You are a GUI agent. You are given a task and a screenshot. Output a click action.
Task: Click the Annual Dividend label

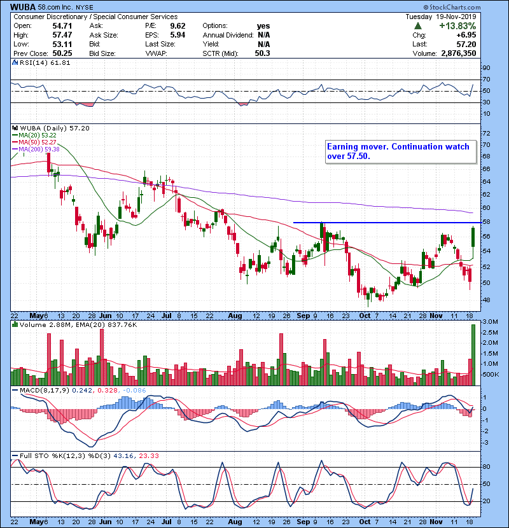click(228, 35)
